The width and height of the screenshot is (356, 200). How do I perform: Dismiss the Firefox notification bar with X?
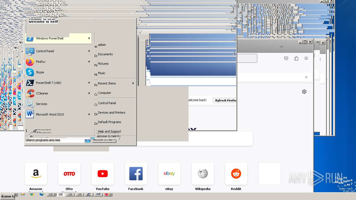(x=306, y=77)
